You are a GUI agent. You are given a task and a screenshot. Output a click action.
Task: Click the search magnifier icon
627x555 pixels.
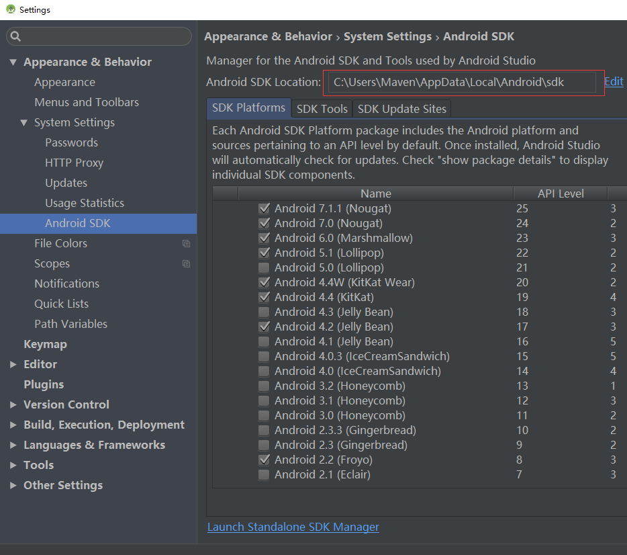15,36
